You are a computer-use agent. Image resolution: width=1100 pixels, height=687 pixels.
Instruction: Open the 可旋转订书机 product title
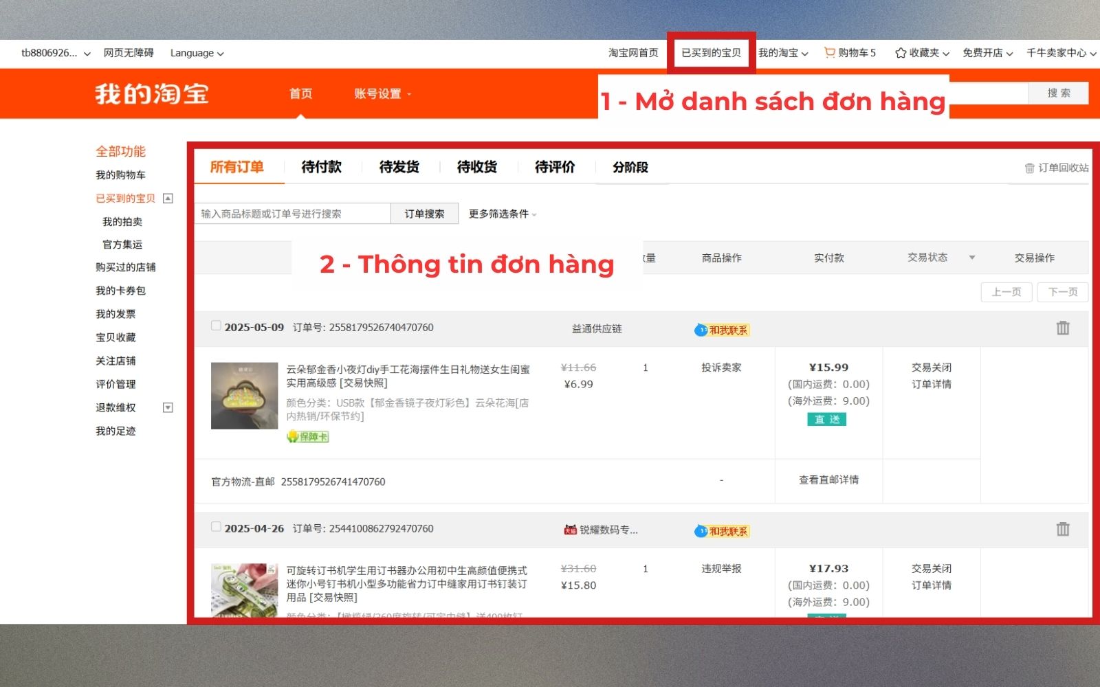coord(406,584)
